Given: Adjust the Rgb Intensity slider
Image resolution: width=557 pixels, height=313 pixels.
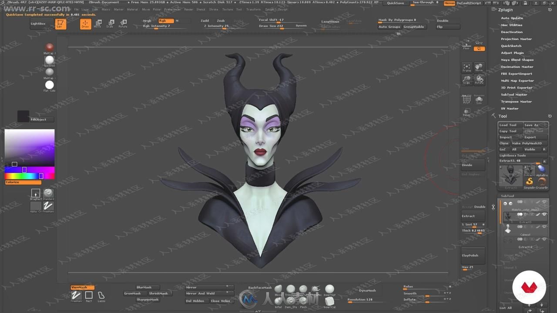Looking at the screenshot, I should tap(165, 26).
